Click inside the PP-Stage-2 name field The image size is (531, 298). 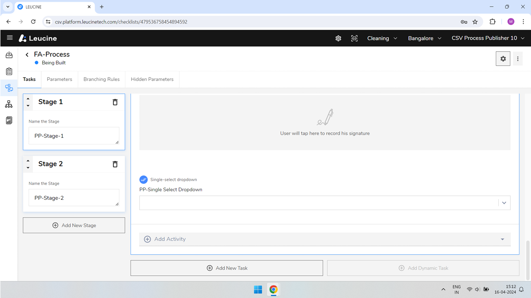pos(74,197)
